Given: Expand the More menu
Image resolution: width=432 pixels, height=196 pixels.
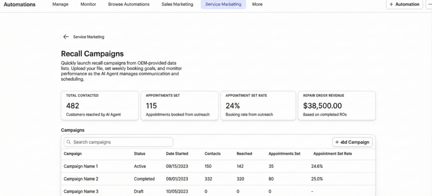Looking at the screenshot, I should click(257, 4).
